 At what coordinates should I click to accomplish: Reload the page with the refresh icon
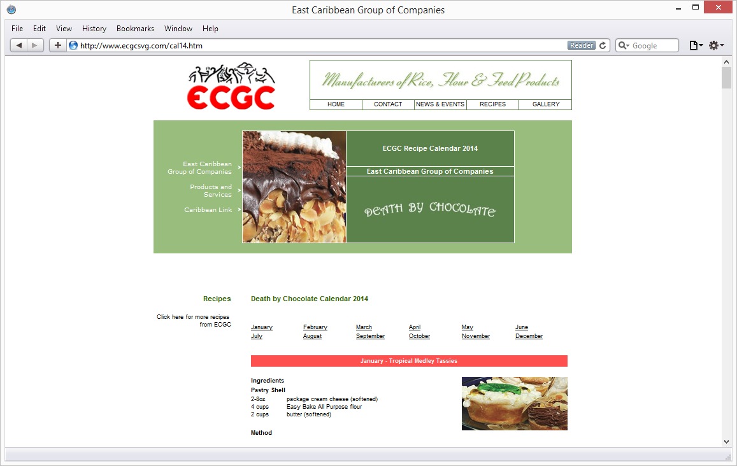click(x=603, y=46)
